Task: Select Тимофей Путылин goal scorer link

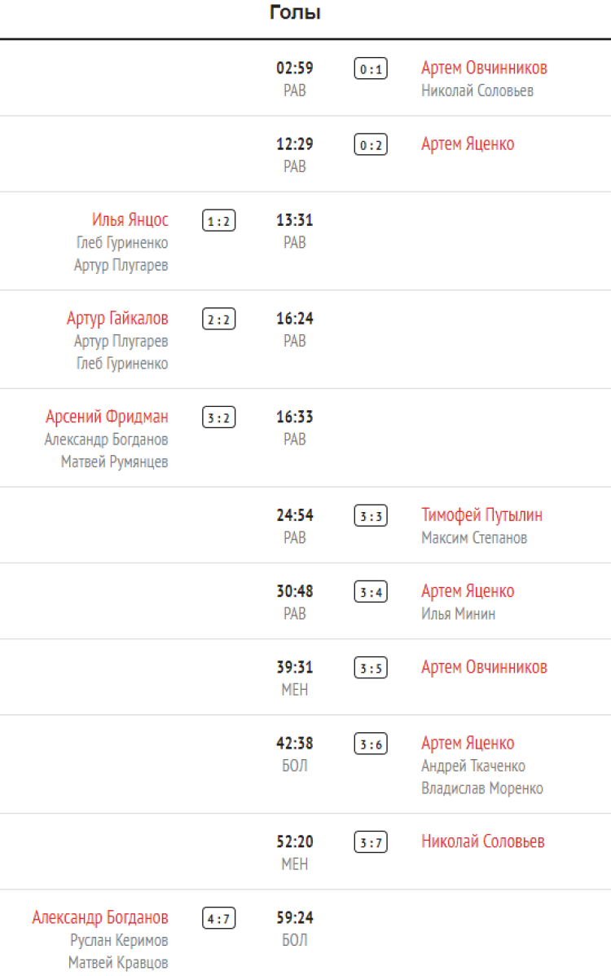Action: pyautogui.click(x=481, y=515)
